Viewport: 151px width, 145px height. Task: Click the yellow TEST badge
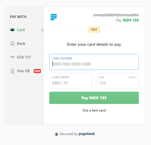[x=94, y=29]
